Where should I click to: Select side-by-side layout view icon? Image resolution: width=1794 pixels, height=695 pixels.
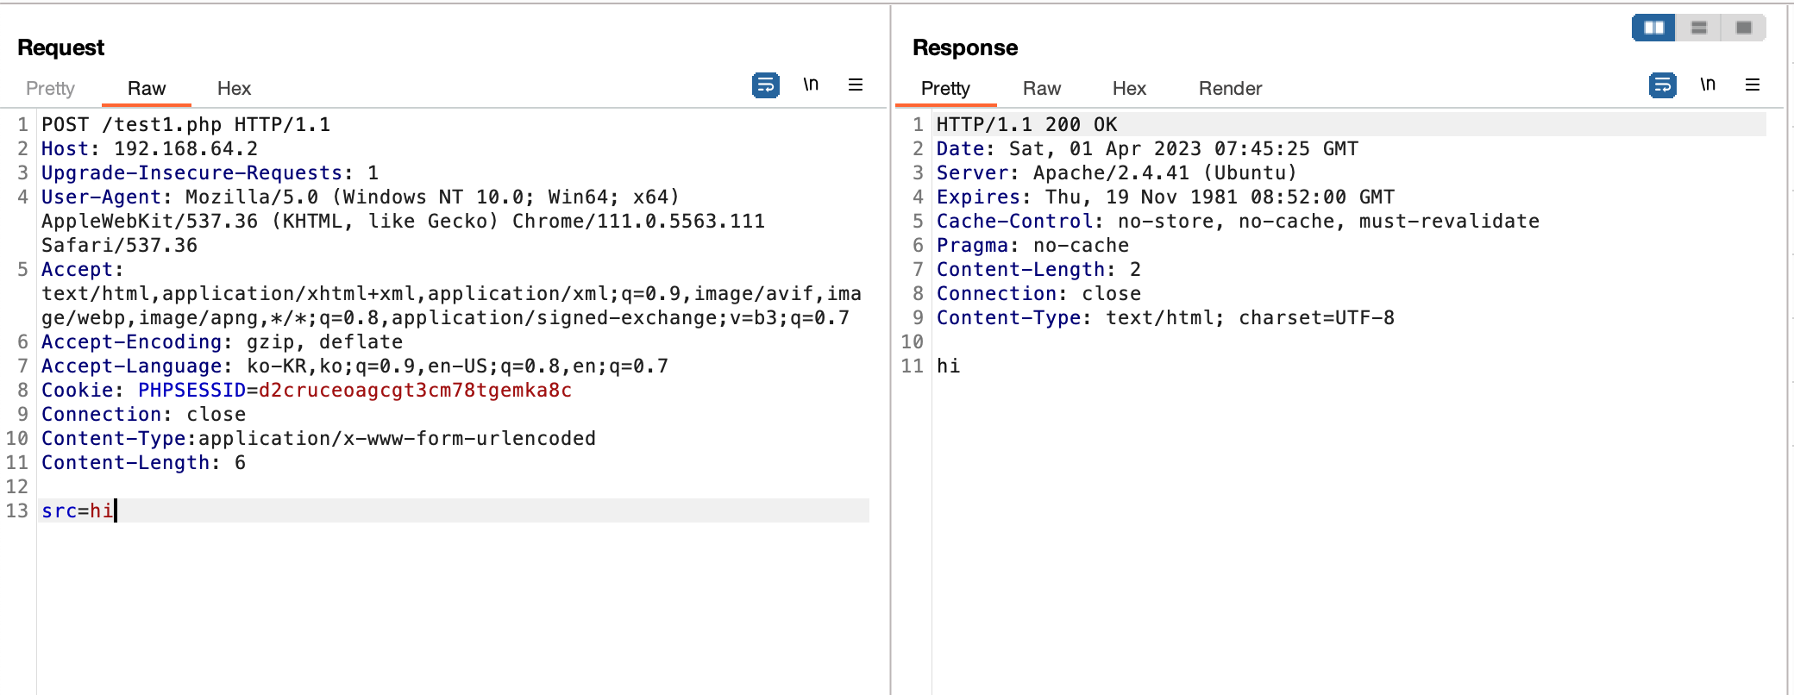[1653, 28]
